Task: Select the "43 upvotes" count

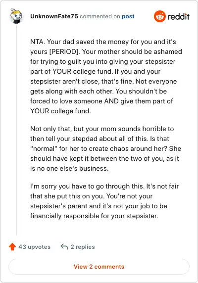Action: tap(35, 247)
